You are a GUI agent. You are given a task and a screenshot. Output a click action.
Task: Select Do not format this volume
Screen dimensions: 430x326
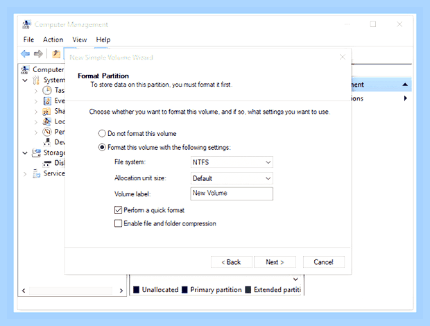click(102, 134)
